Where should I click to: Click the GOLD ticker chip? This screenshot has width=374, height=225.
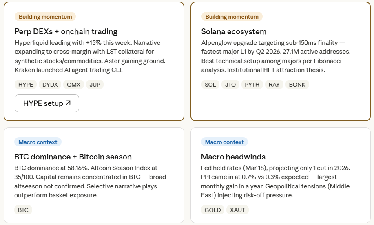[212, 210]
